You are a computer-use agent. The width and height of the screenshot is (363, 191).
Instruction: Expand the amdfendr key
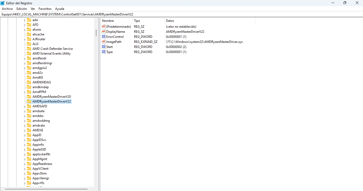click(x=25, y=58)
